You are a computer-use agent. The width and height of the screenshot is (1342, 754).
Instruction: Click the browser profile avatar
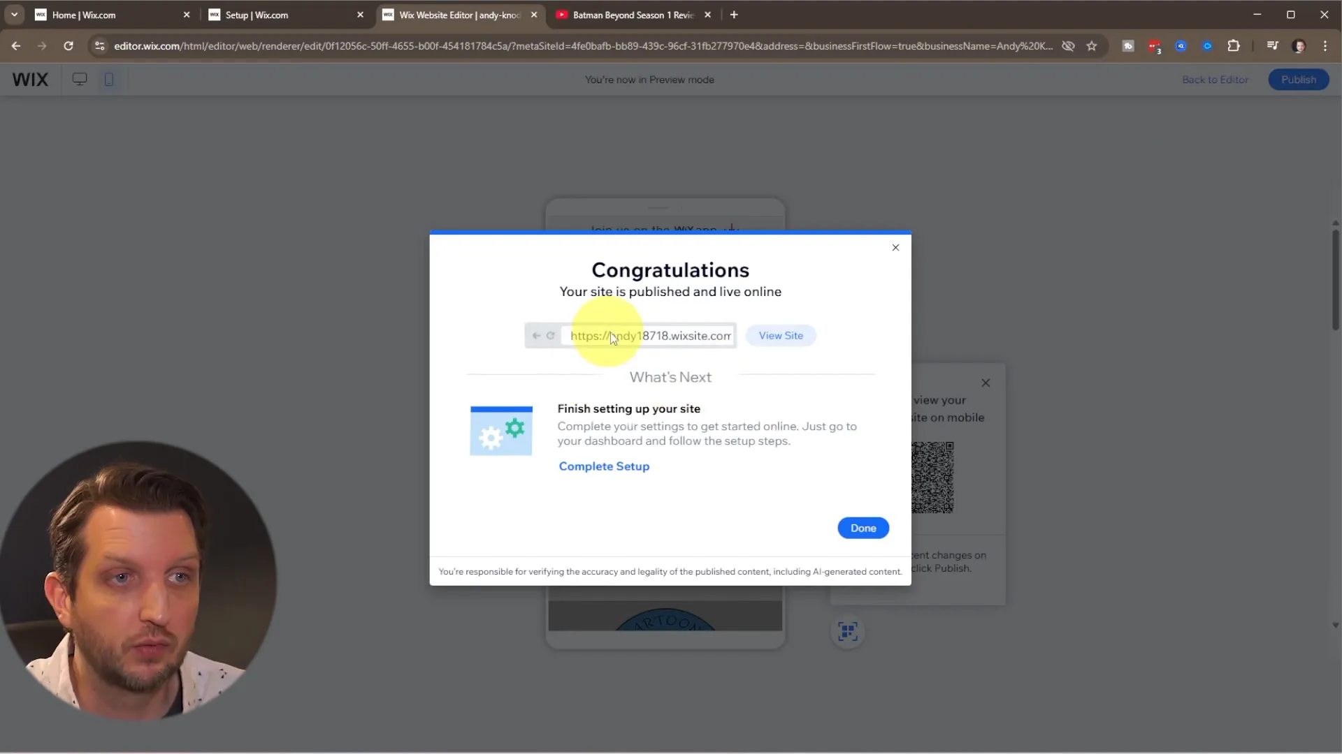(1300, 45)
